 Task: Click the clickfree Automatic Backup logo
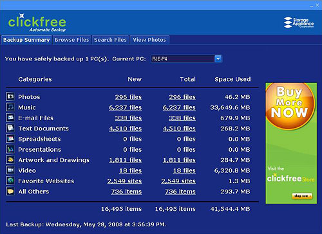37,23
